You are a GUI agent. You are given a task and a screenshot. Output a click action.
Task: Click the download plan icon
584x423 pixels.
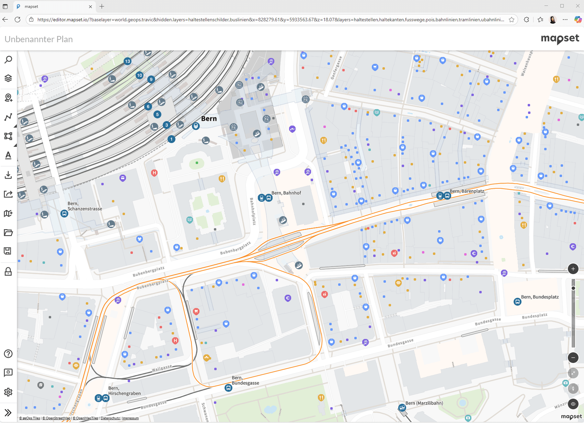click(x=8, y=175)
